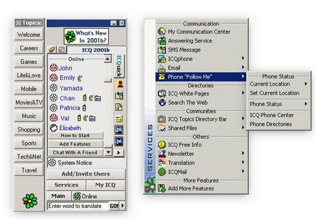Image resolution: width=315 pixels, height=219 pixels.
Task: Click the info 'i' icon in ICQuick bar
Action: point(119,107)
